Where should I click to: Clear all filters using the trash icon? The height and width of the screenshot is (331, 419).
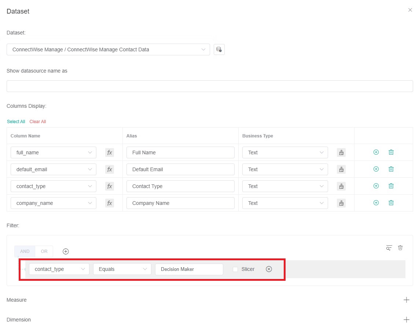pyautogui.click(x=400, y=248)
